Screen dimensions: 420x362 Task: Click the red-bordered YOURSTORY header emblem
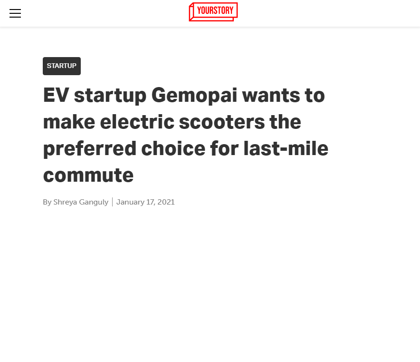coord(213,11)
